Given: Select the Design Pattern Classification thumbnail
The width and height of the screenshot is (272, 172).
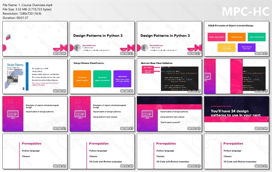Looking at the screenshot, I should point(102,76).
